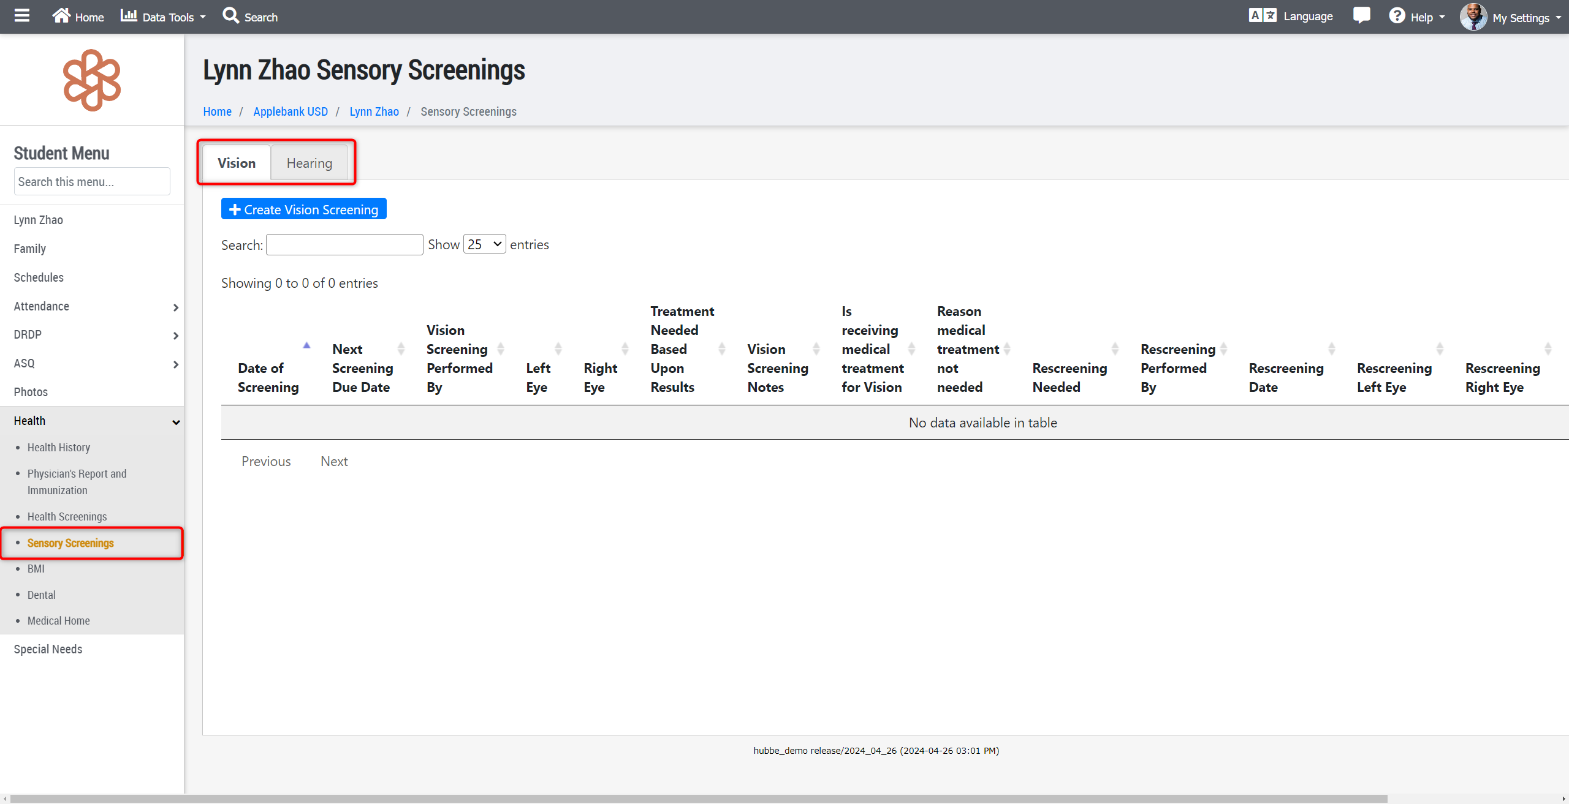Click the Search this menu field
1569x804 pixels.
coord(92,182)
